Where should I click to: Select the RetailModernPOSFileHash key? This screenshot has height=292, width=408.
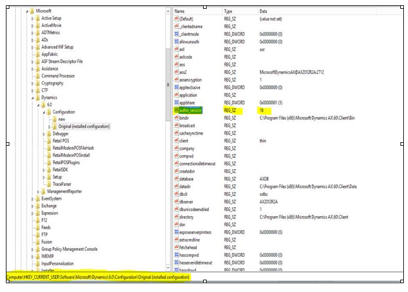[73, 148]
